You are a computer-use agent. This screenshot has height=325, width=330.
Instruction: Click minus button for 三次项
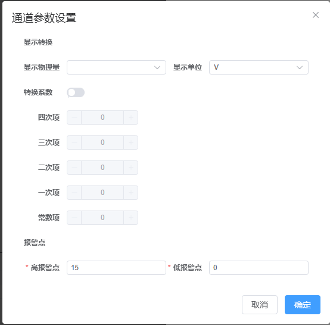coord(74,143)
